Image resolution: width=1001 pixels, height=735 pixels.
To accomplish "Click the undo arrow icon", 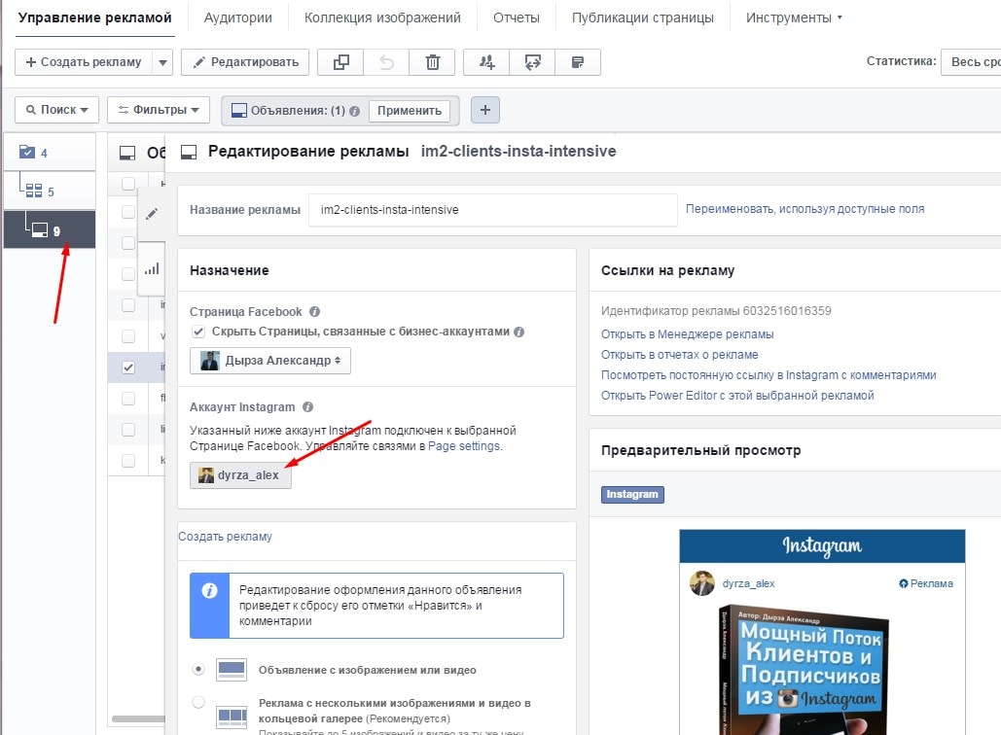I will tap(387, 62).
